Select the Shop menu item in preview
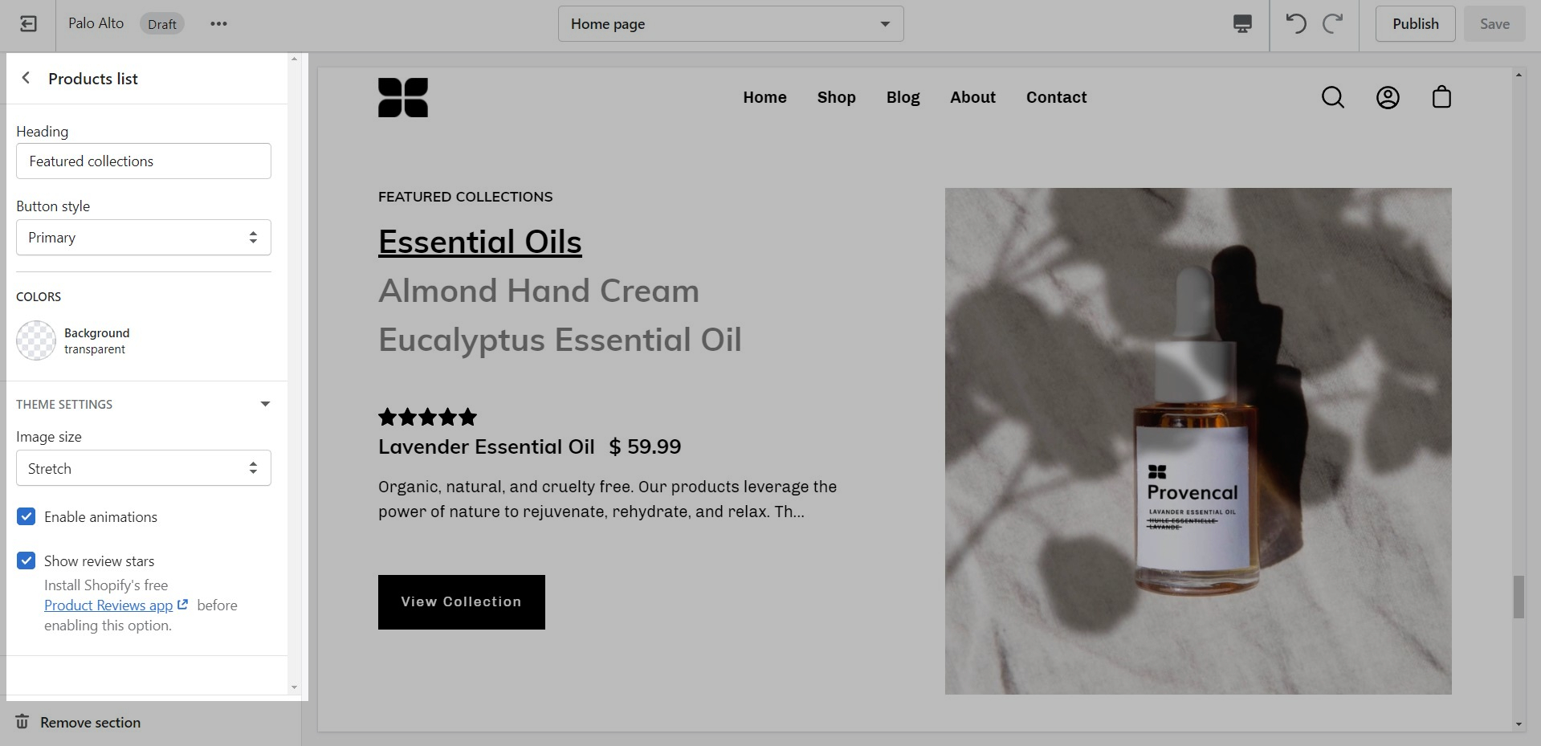The image size is (1541, 746). (836, 97)
